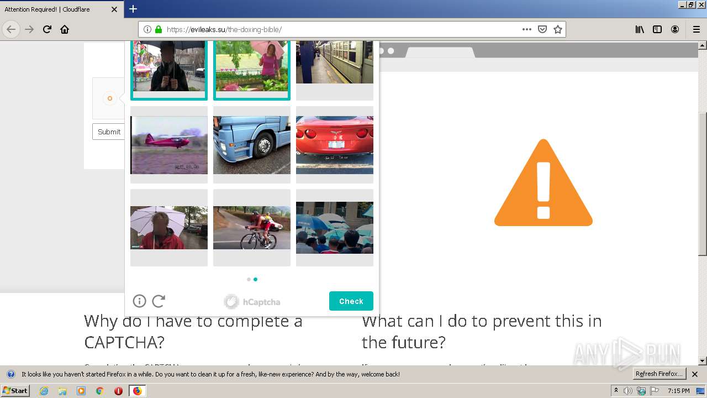Click the Submit button

109,132
